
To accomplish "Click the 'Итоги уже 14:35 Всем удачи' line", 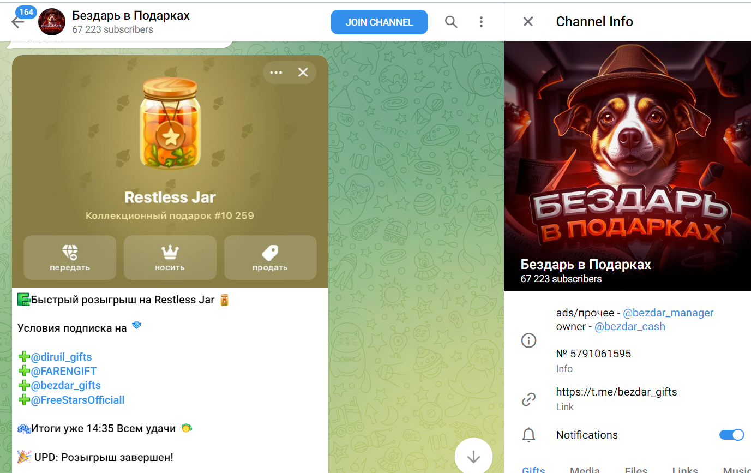I will pyautogui.click(x=104, y=429).
